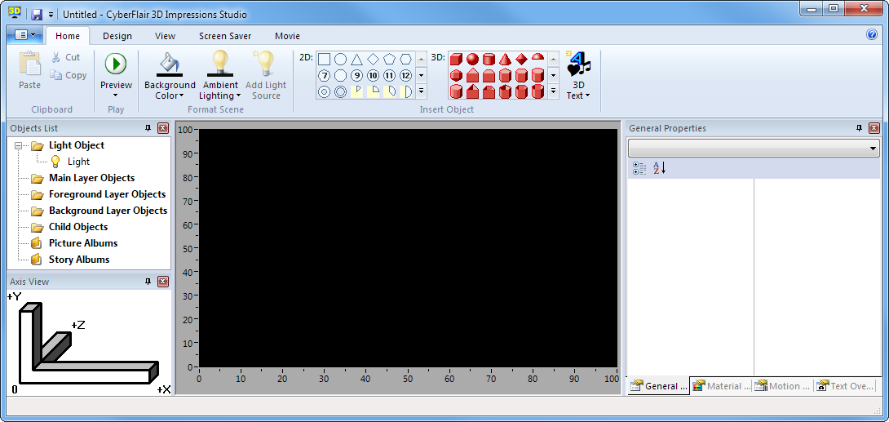
Task: Insert the unnumbered 2D octagon shape
Action: [340, 75]
